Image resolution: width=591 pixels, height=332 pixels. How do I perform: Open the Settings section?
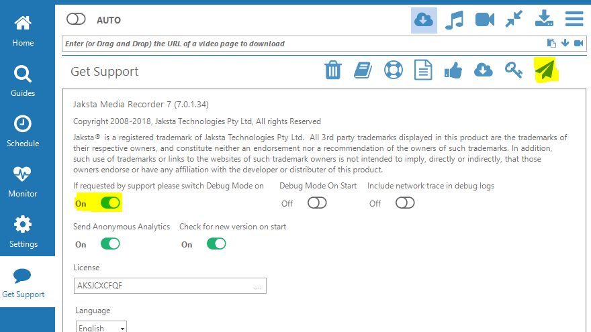pyautogui.click(x=23, y=232)
